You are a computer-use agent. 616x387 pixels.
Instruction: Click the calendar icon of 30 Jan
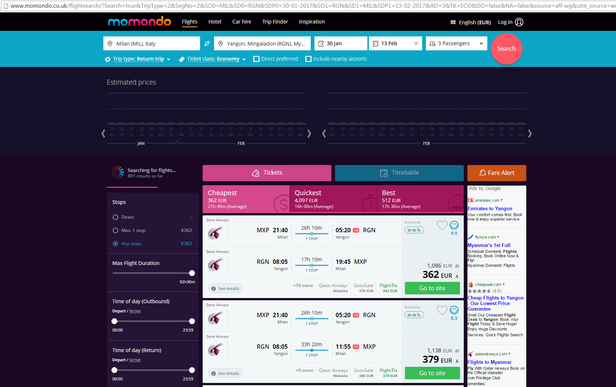coord(321,43)
